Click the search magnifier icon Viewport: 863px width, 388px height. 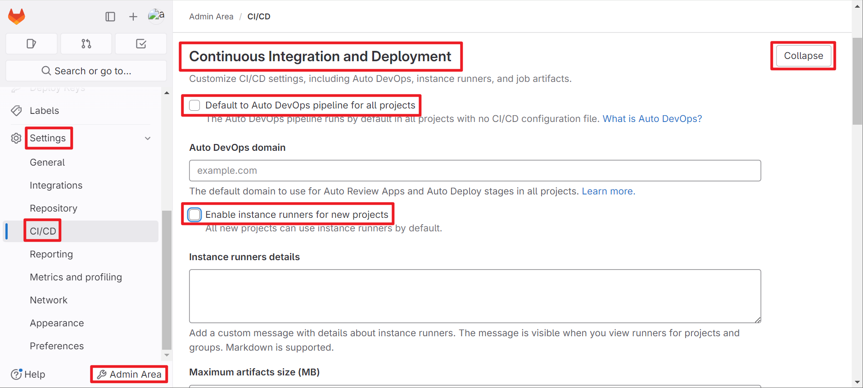pyautogui.click(x=46, y=71)
